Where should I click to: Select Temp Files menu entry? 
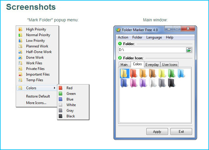[34, 80]
